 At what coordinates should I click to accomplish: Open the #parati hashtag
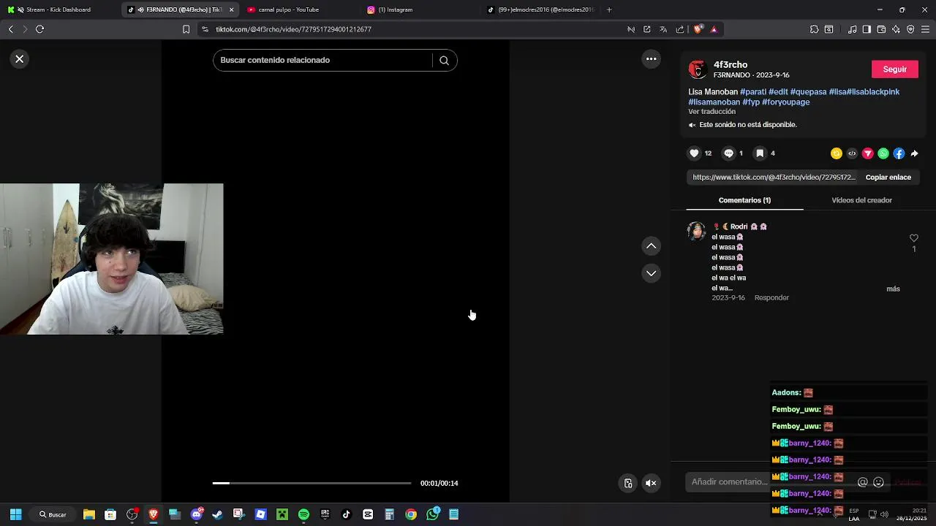pos(753,92)
